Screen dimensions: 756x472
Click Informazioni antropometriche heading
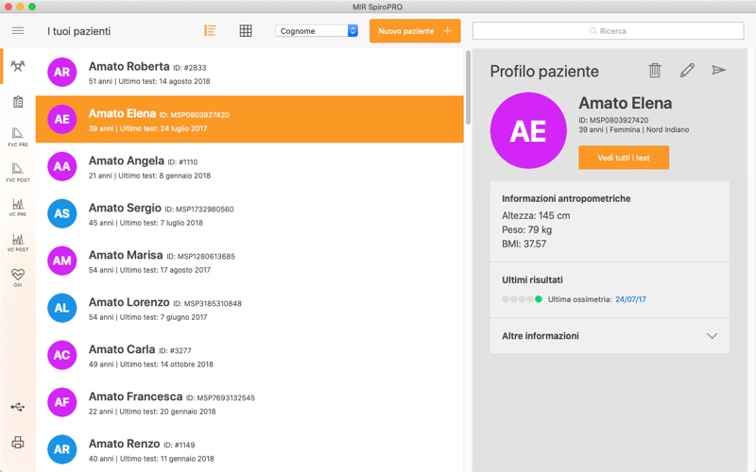pyautogui.click(x=566, y=198)
